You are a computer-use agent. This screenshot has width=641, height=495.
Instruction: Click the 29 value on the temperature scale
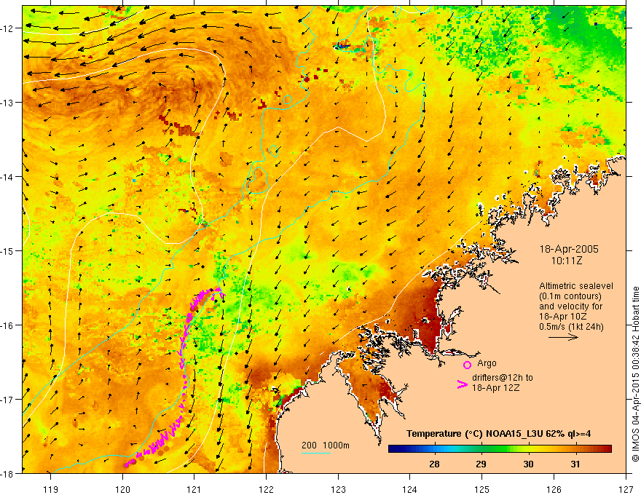coord(481,464)
